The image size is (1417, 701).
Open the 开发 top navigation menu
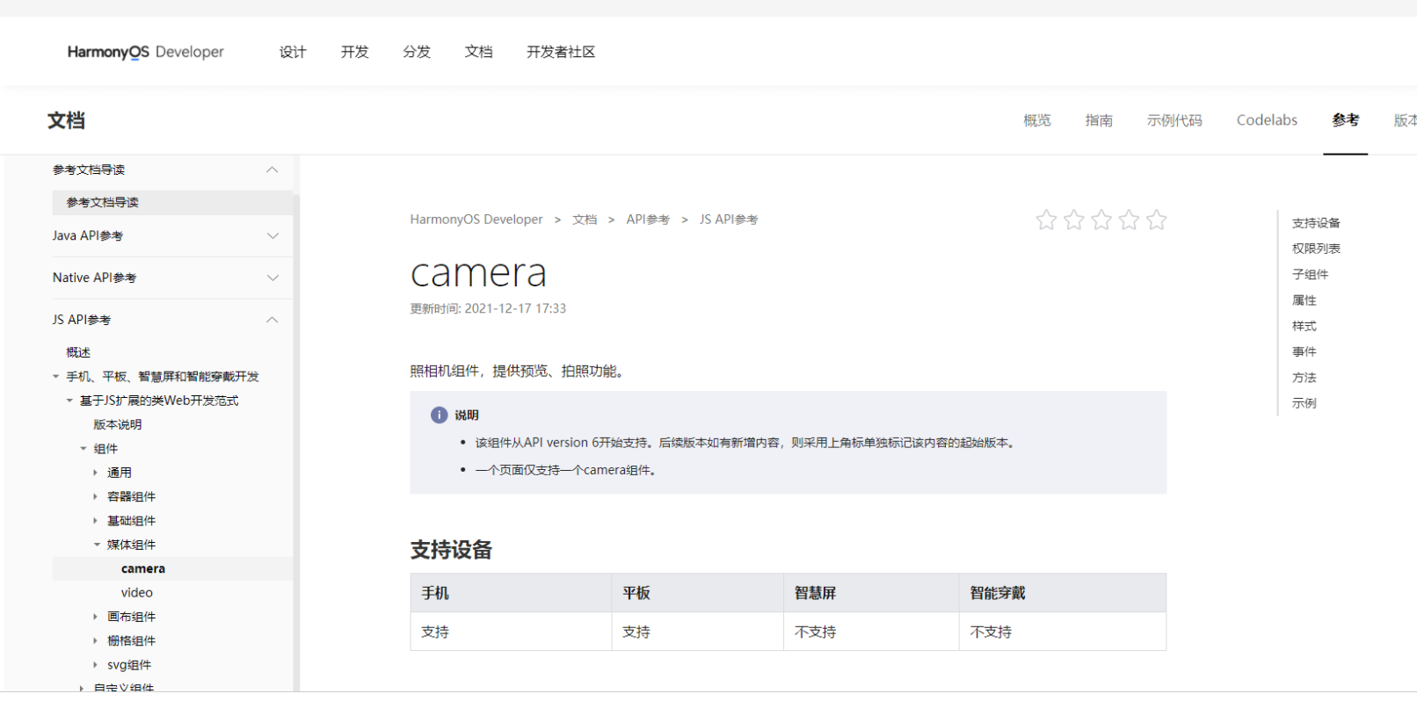[x=355, y=52]
